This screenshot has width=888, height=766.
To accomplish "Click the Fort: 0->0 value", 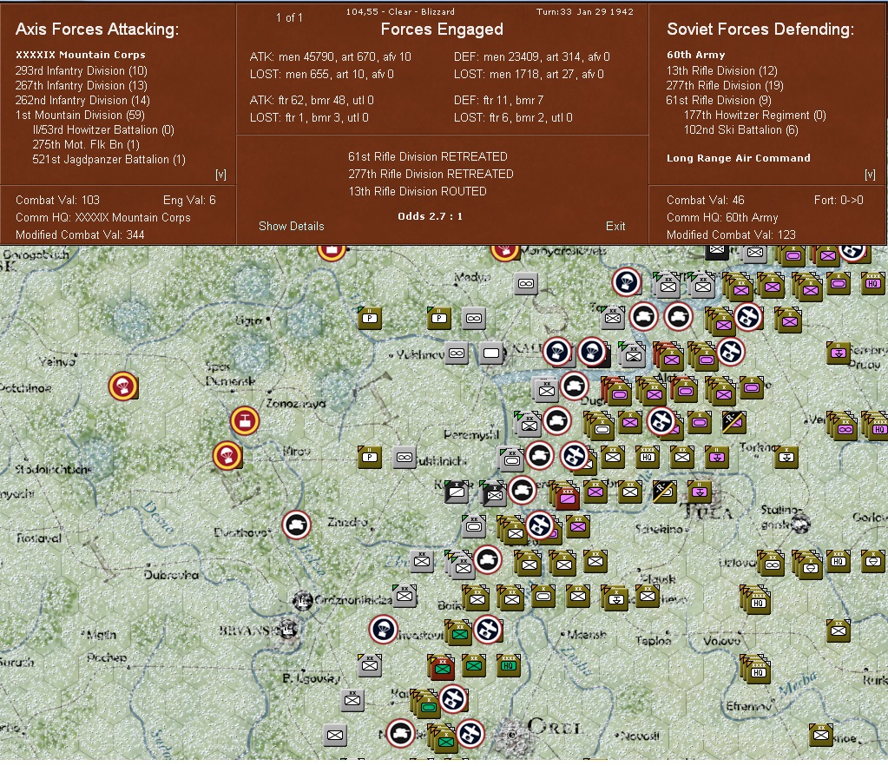I will coord(839,200).
